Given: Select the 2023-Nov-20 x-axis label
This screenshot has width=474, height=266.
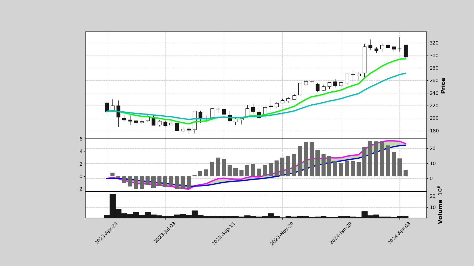Looking at the screenshot, I should pyautogui.click(x=282, y=234).
